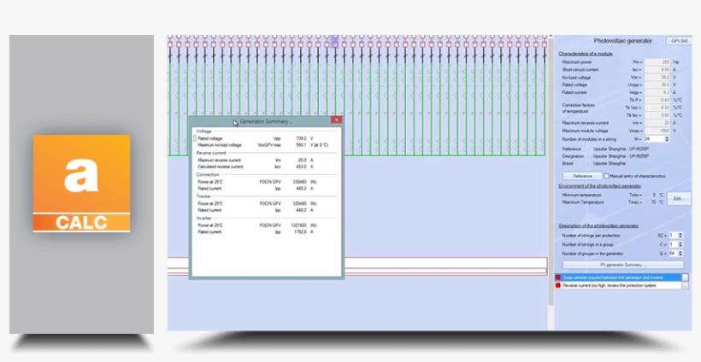The image size is (701, 362).
Task: Click 'Characteristics of a module' heading
Action: [x=586, y=54]
